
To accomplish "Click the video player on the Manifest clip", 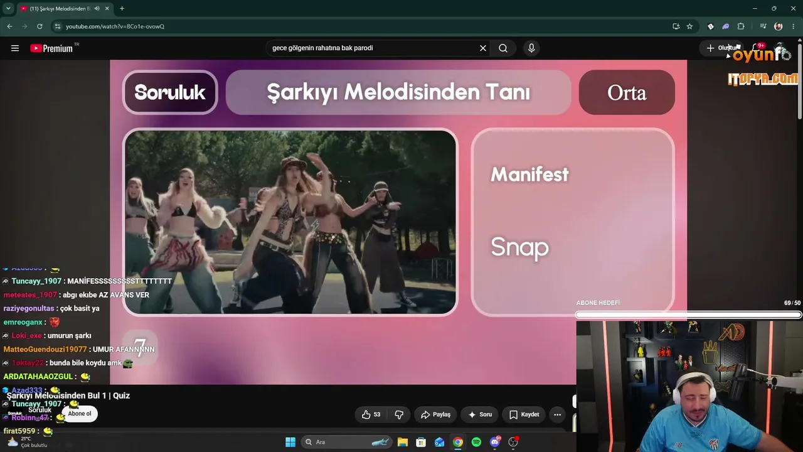I will point(290,222).
